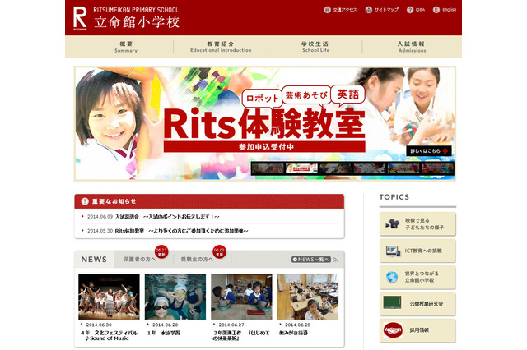Open the 1年 水泳学習 news link
The height and width of the screenshot is (350, 527).
(163, 333)
